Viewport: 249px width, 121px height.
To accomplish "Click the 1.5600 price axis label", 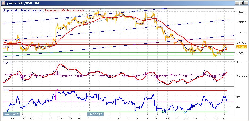I will [x=241, y=12].
